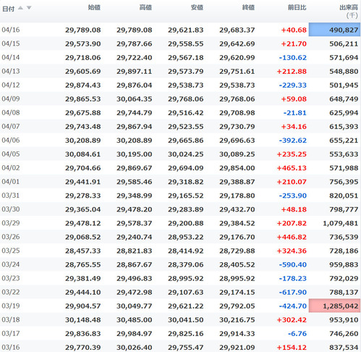
Task: Sort dates ascending with up arrow
Action: pos(21,8)
